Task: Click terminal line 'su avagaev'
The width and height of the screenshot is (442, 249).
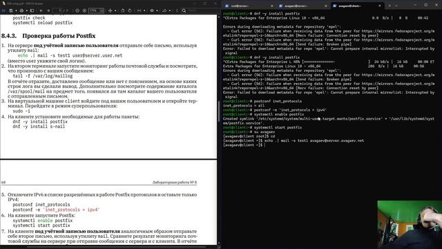Action: (265, 132)
